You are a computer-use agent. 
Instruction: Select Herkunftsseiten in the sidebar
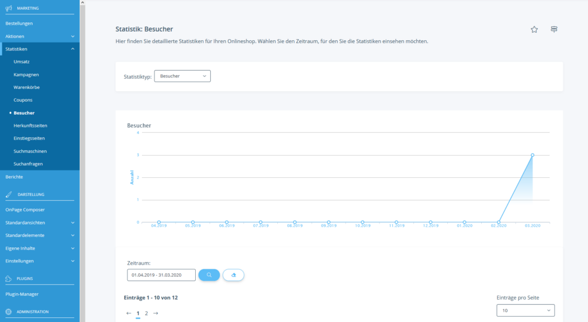click(x=29, y=126)
